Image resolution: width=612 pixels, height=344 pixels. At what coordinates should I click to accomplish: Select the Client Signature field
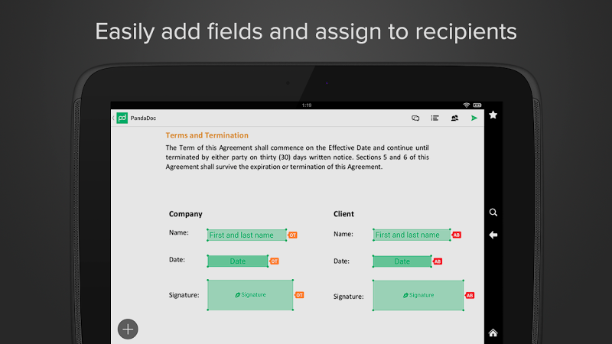(x=418, y=295)
